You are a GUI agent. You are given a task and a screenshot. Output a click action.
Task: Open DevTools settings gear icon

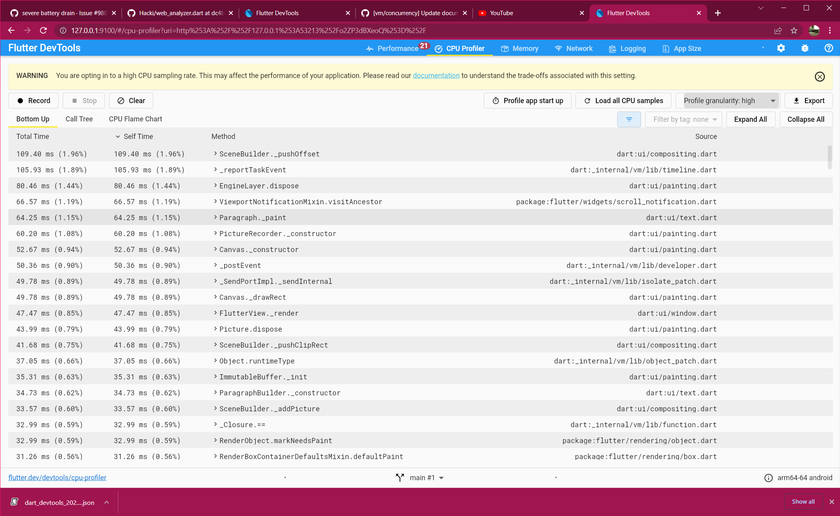(x=781, y=48)
